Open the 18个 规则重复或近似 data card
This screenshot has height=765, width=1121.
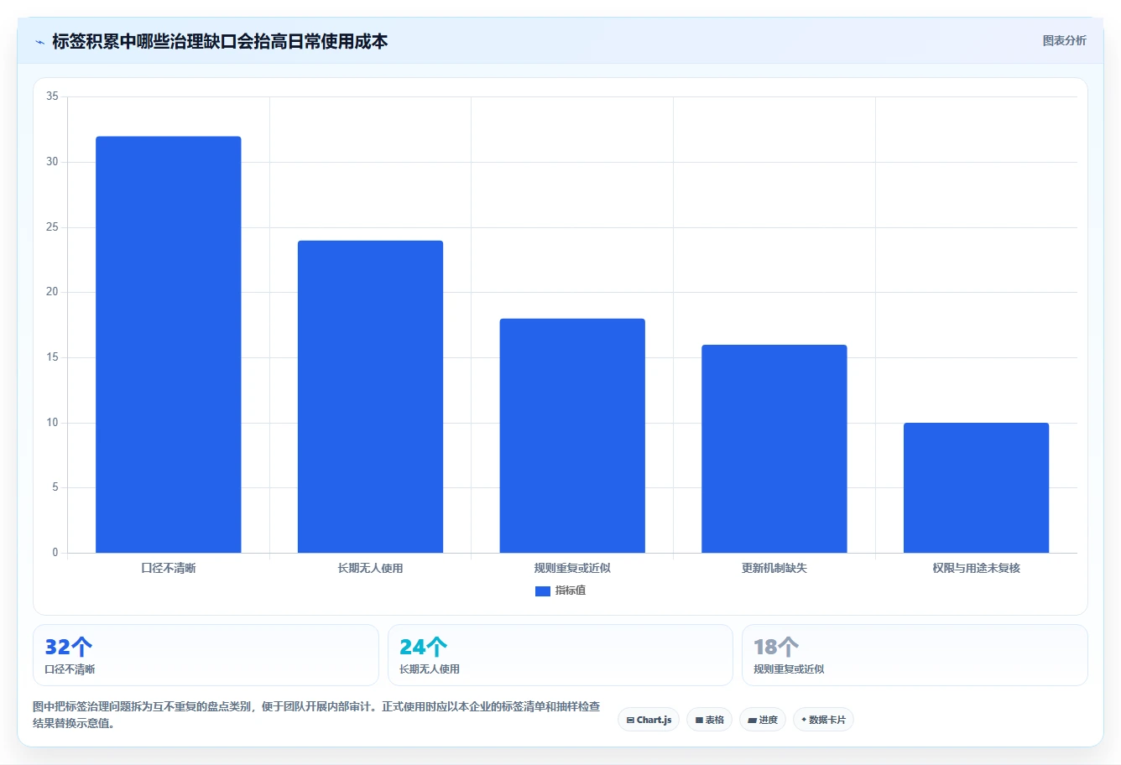915,655
